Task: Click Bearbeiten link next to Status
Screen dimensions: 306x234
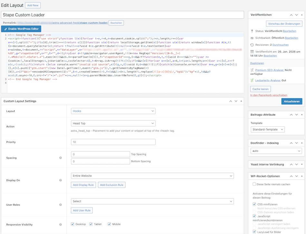Action: click(290, 31)
